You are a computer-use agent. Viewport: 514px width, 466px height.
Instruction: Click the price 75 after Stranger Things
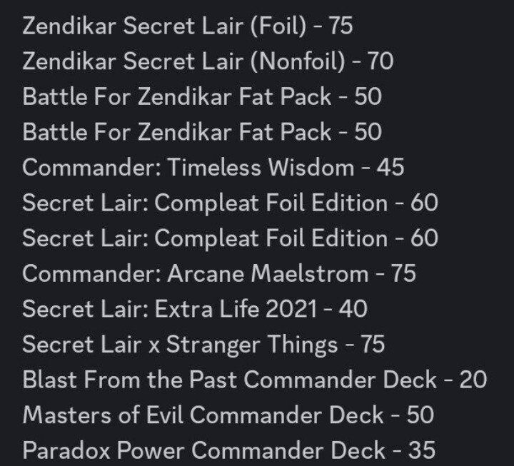(371, 345)
